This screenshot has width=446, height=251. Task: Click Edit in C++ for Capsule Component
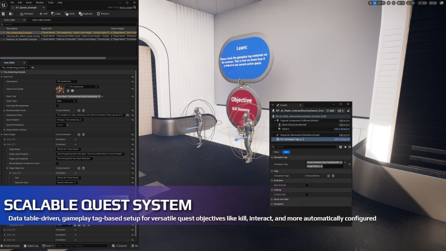[x=344, y=121]
